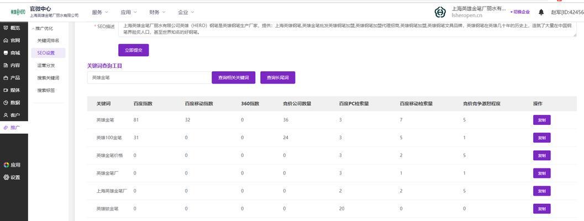Expand the 财务 top menu
The image size is (584, 221).
157,12
